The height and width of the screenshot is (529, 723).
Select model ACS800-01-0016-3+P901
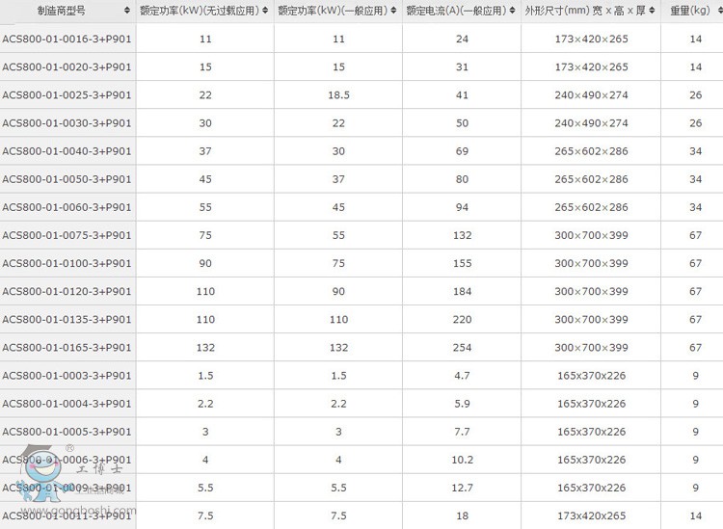click(x=67, y=40)
